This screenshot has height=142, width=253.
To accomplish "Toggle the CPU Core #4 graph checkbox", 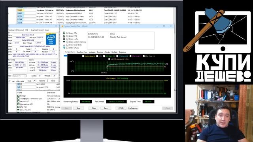I will click(143, 56).
